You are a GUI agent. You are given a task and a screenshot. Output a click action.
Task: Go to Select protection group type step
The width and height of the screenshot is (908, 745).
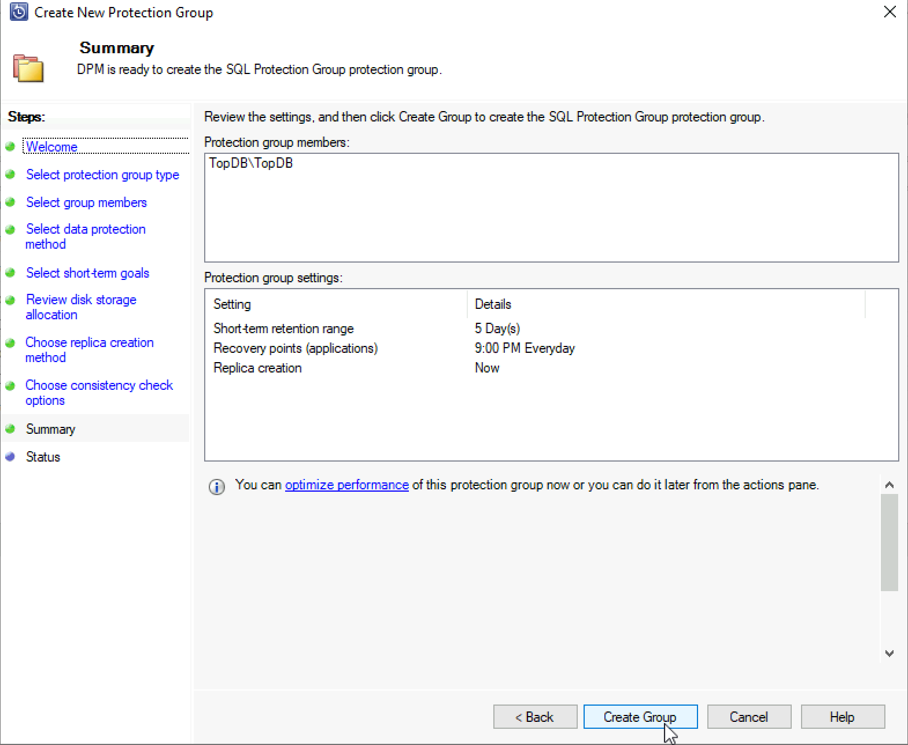coord(102,175)
